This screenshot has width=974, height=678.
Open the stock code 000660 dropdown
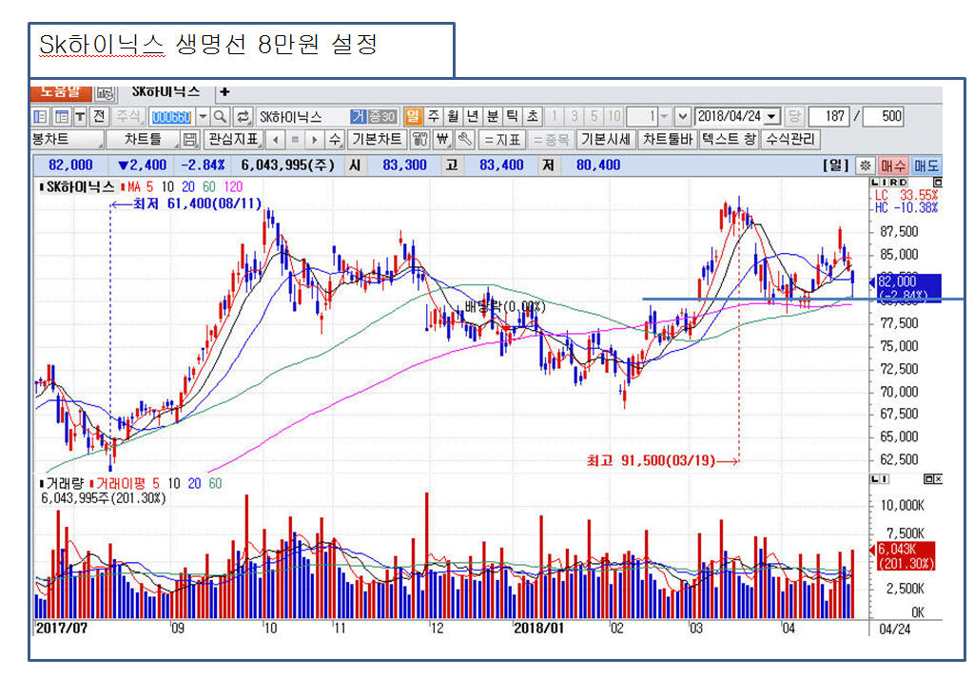tap(202, 117)
